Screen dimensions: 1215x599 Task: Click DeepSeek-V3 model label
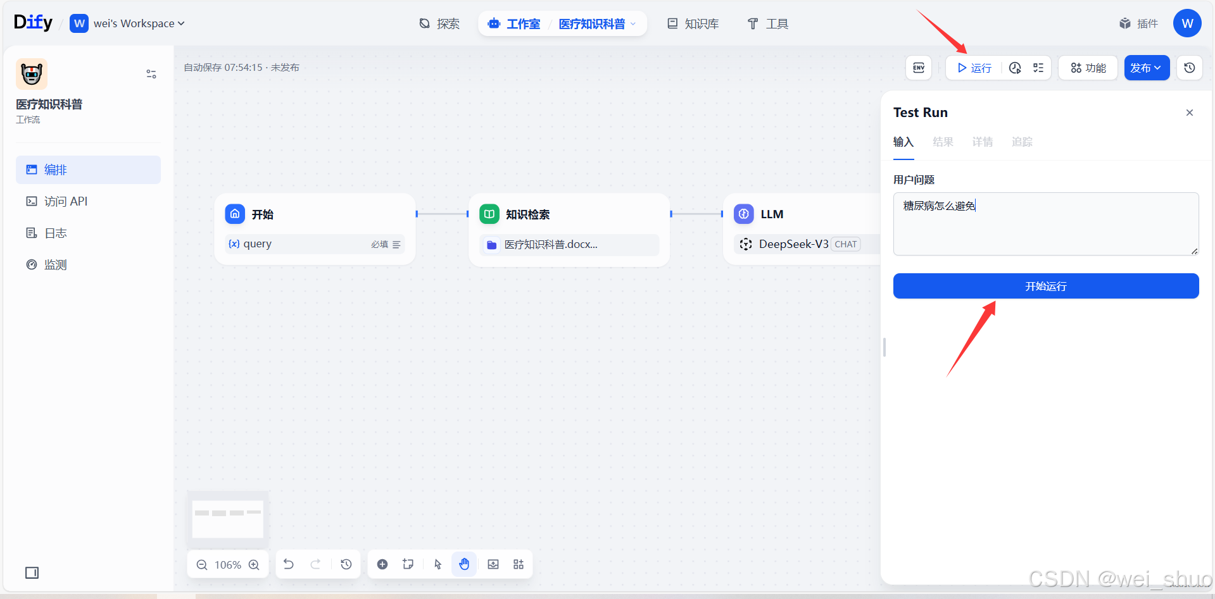click(x=793, y=244)
